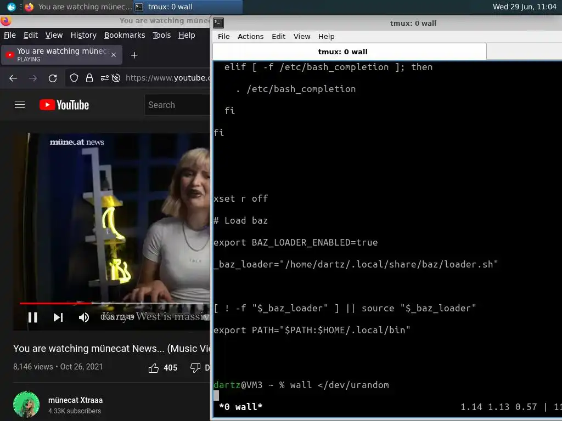The width and height of the screenshot is (562, 421).
Task: Select tmux: 0 wall taskbar entry
Action: (x=188, y=7)
